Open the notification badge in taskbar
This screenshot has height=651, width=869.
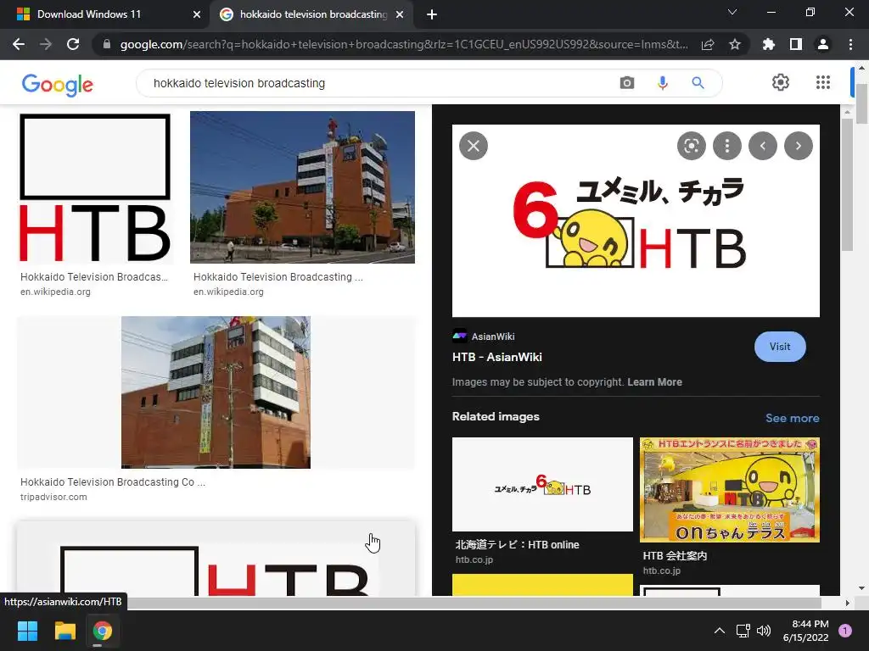(x=845, y=631)
